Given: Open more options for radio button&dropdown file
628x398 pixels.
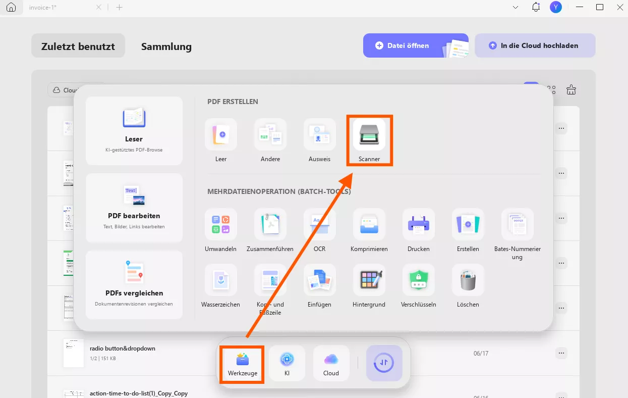Looking at the screenshot, I should point(561,353).
